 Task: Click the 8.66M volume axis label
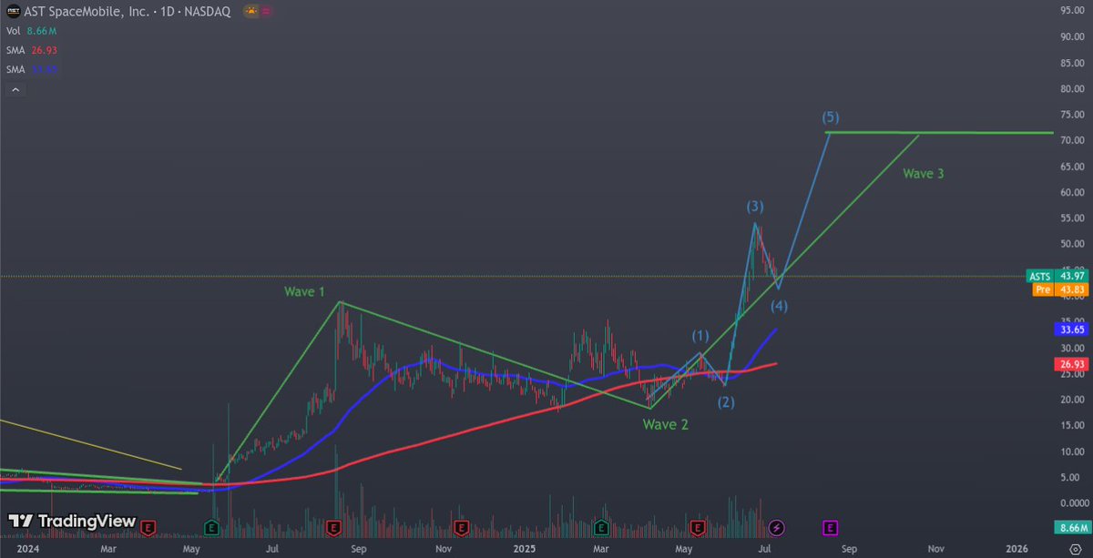(x=1071, y=527)
